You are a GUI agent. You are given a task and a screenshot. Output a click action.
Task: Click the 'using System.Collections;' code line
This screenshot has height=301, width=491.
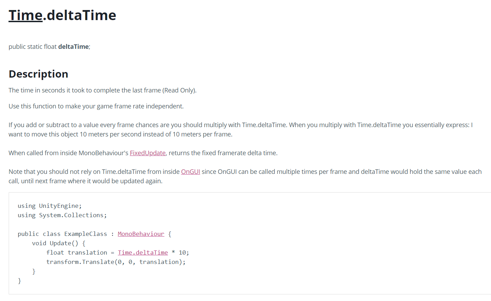pyautogui.click(x=62, y=215)
